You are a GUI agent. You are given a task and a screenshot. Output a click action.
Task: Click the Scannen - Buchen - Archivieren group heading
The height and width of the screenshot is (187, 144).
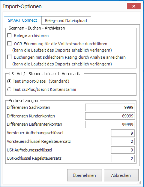click(37, 28)
